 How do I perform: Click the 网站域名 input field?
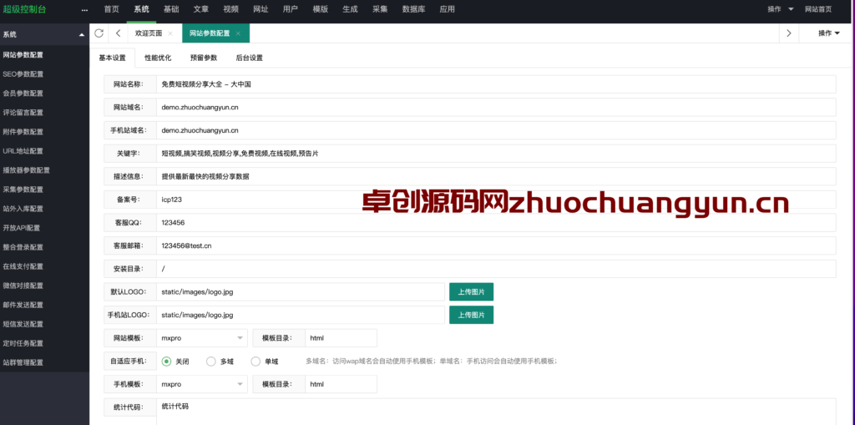[x=496, y=107]
